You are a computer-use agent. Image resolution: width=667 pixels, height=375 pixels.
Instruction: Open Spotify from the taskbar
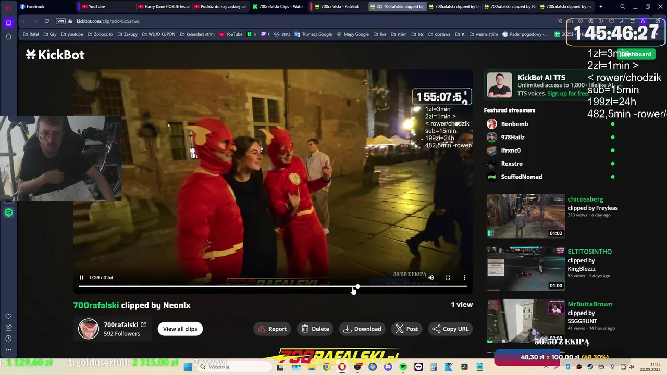(403, 367)
